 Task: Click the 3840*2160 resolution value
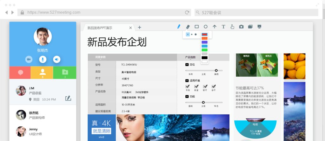[128, 85]
